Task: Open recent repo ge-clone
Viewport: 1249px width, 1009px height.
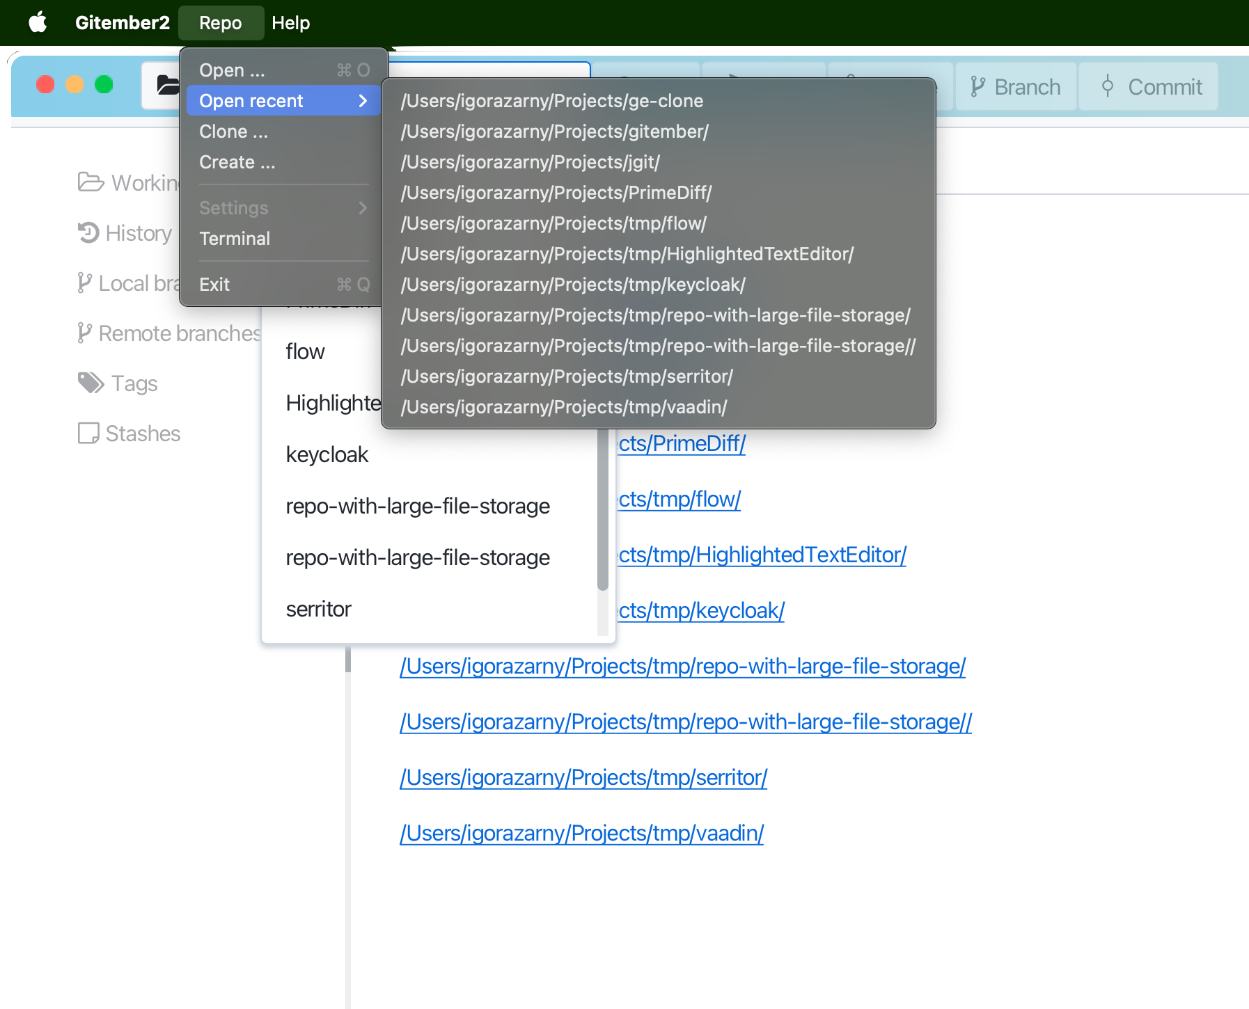Action: click(x=659, y=101)
